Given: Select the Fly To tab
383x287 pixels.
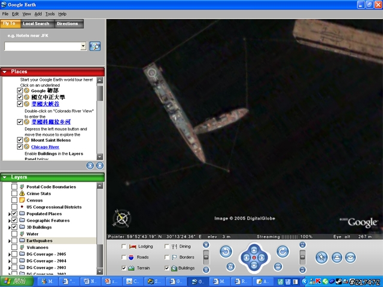Looking at the screenshot, I should pyautogui.click(x=10, y=23).
